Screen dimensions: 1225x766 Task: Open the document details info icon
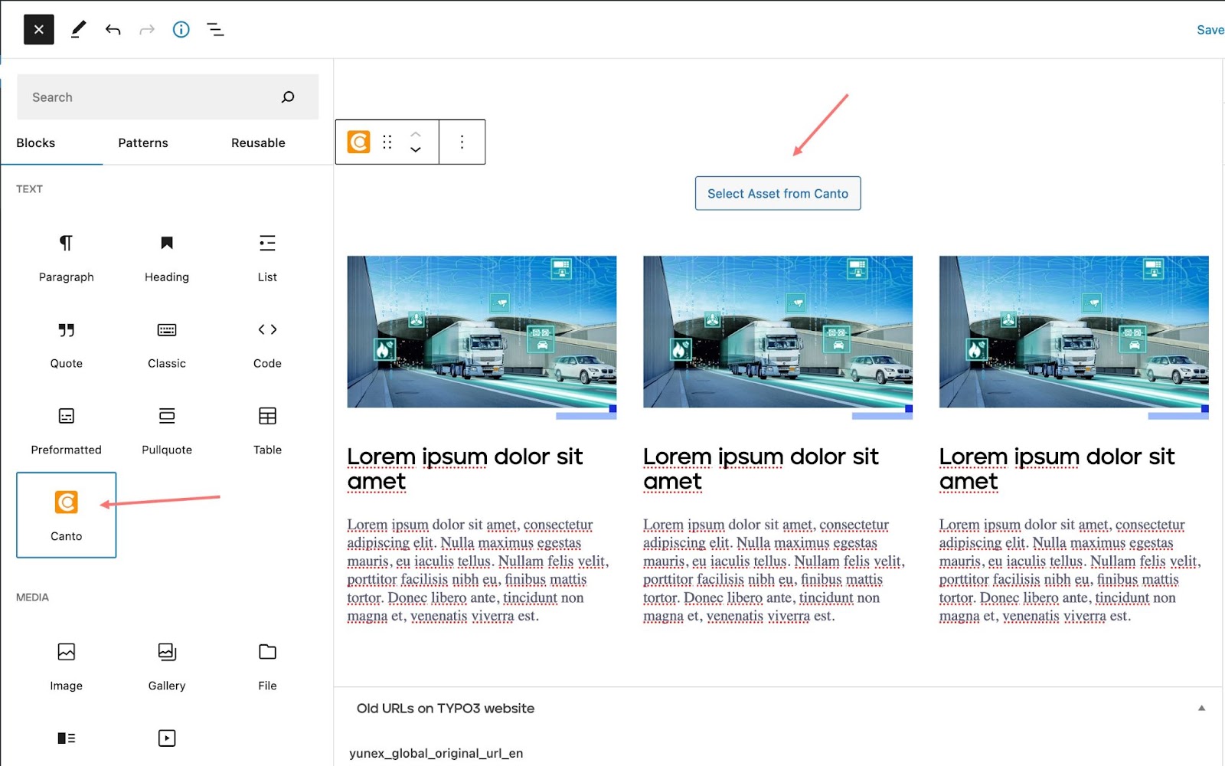181,30
